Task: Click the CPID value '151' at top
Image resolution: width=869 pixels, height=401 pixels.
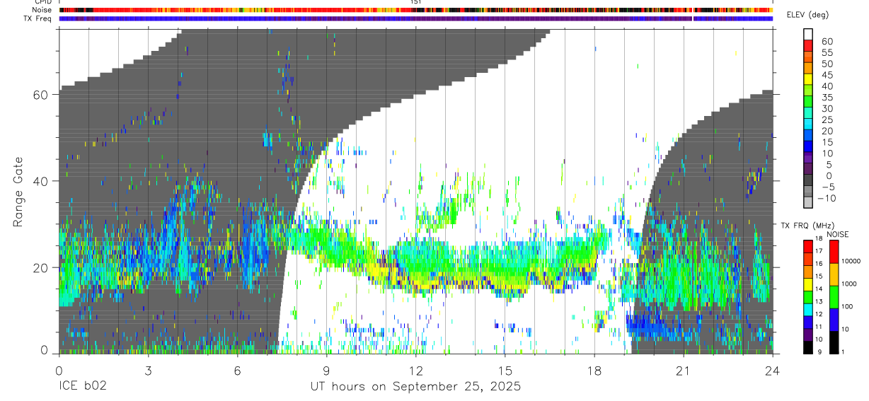Action: (x=415, y=2)
